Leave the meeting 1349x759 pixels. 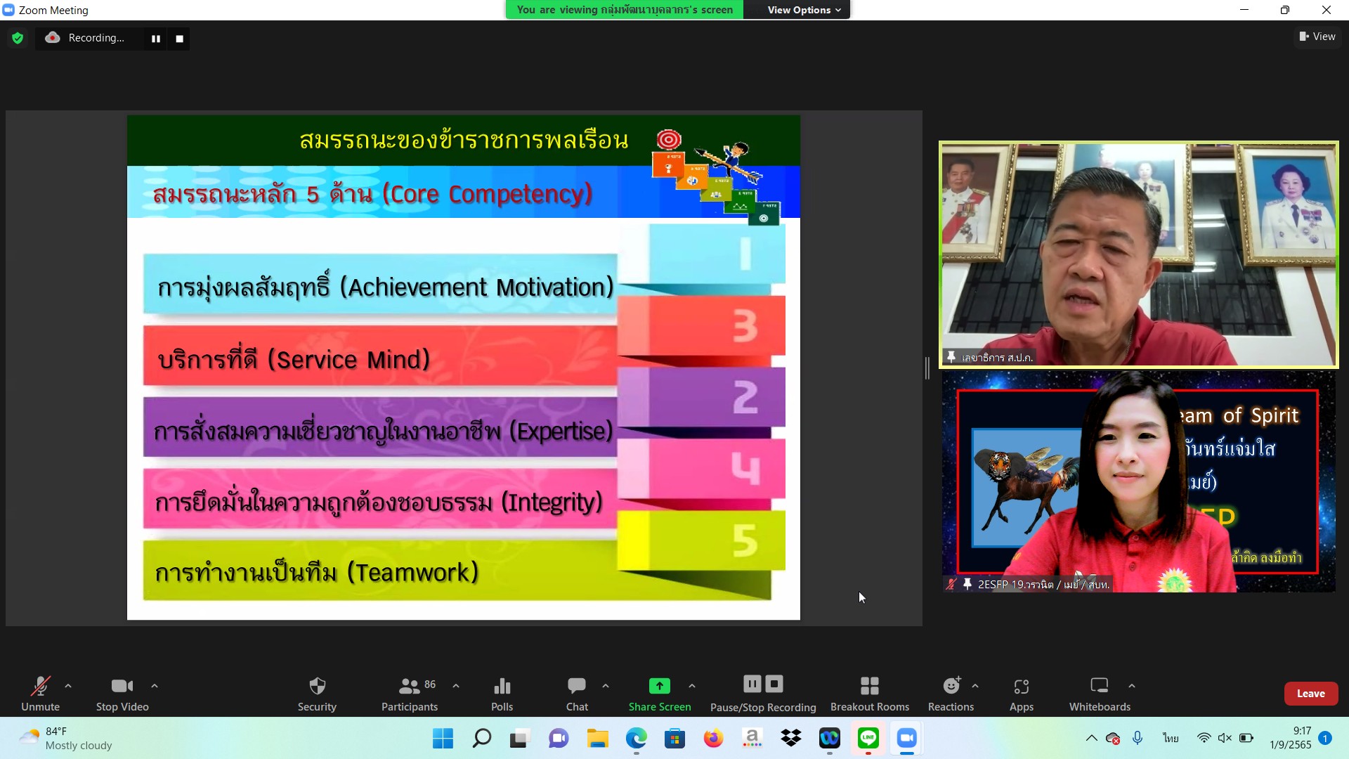click(1310, 693)
